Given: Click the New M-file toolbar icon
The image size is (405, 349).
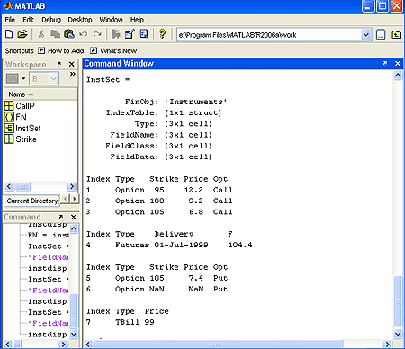Looking at the screenshot, I should (9, 34).
